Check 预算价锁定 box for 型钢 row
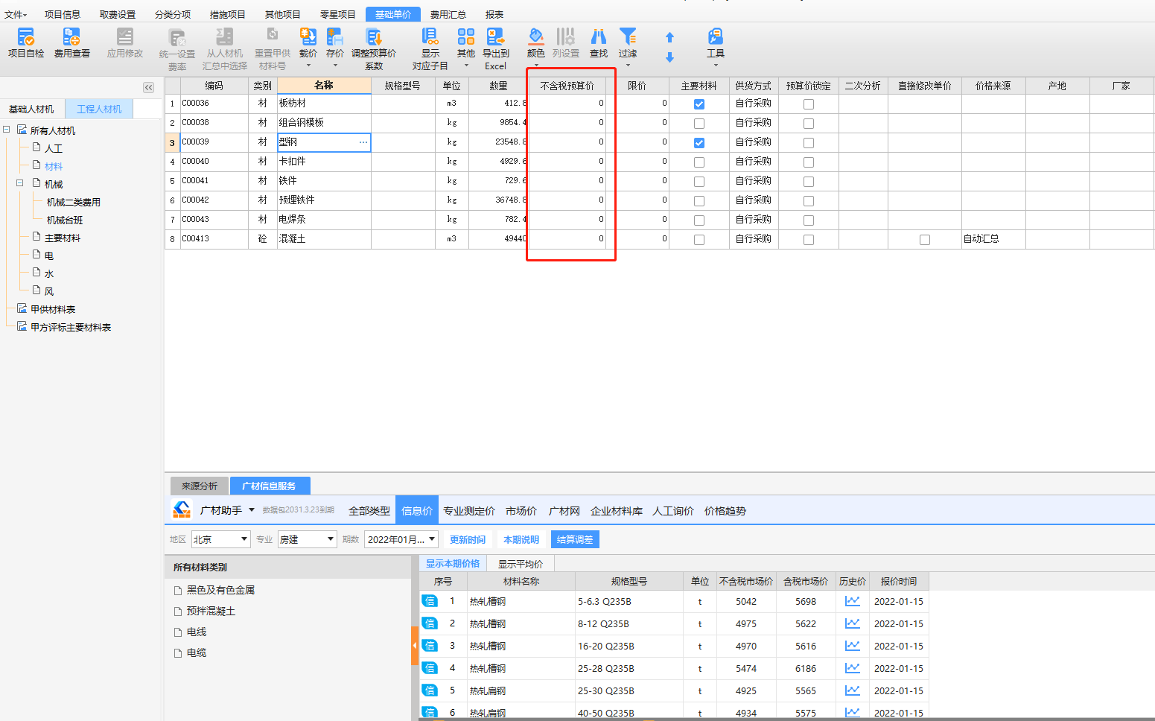Screen dimensions: 1155x721 [x=808, y=143]
